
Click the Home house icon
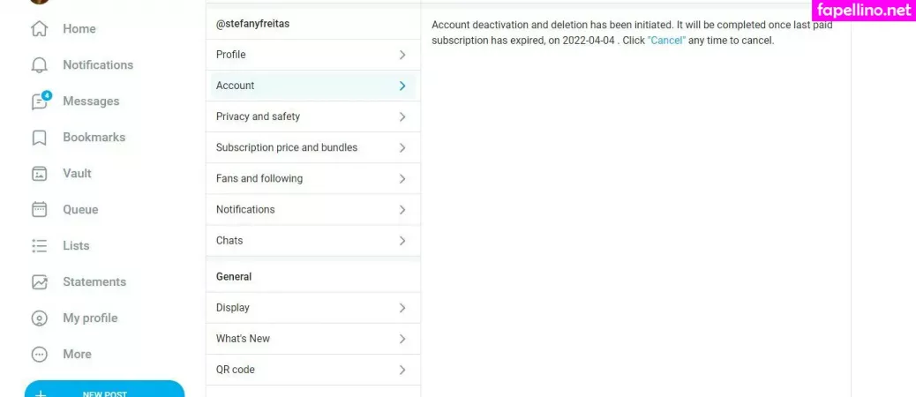click(x=39, y=29)
